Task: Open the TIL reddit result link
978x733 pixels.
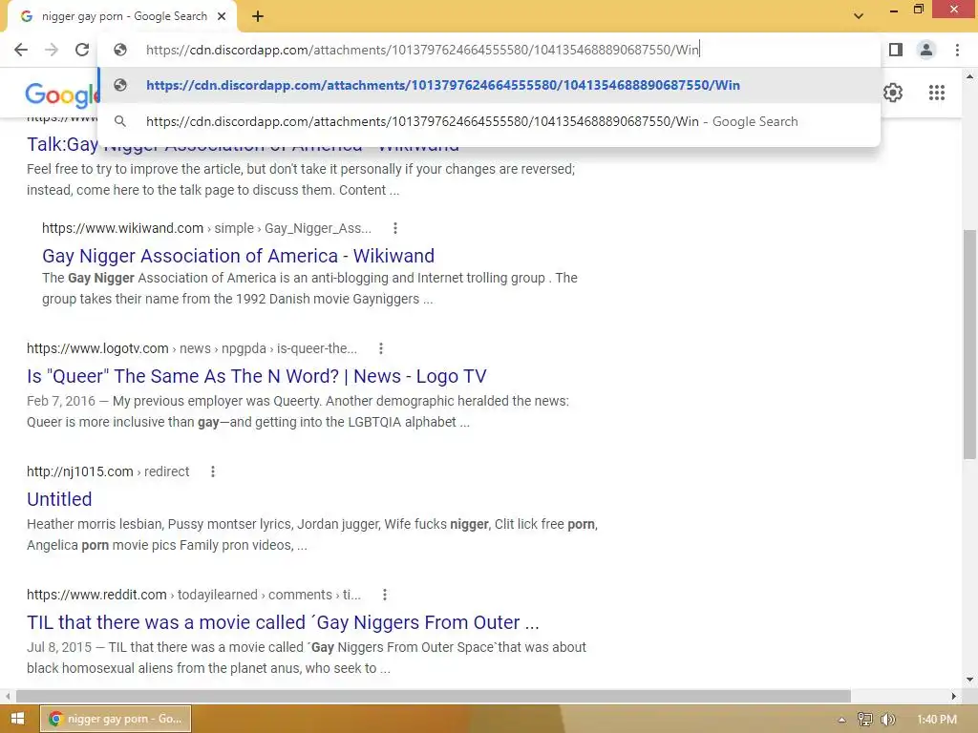Action: coord(283,622)
